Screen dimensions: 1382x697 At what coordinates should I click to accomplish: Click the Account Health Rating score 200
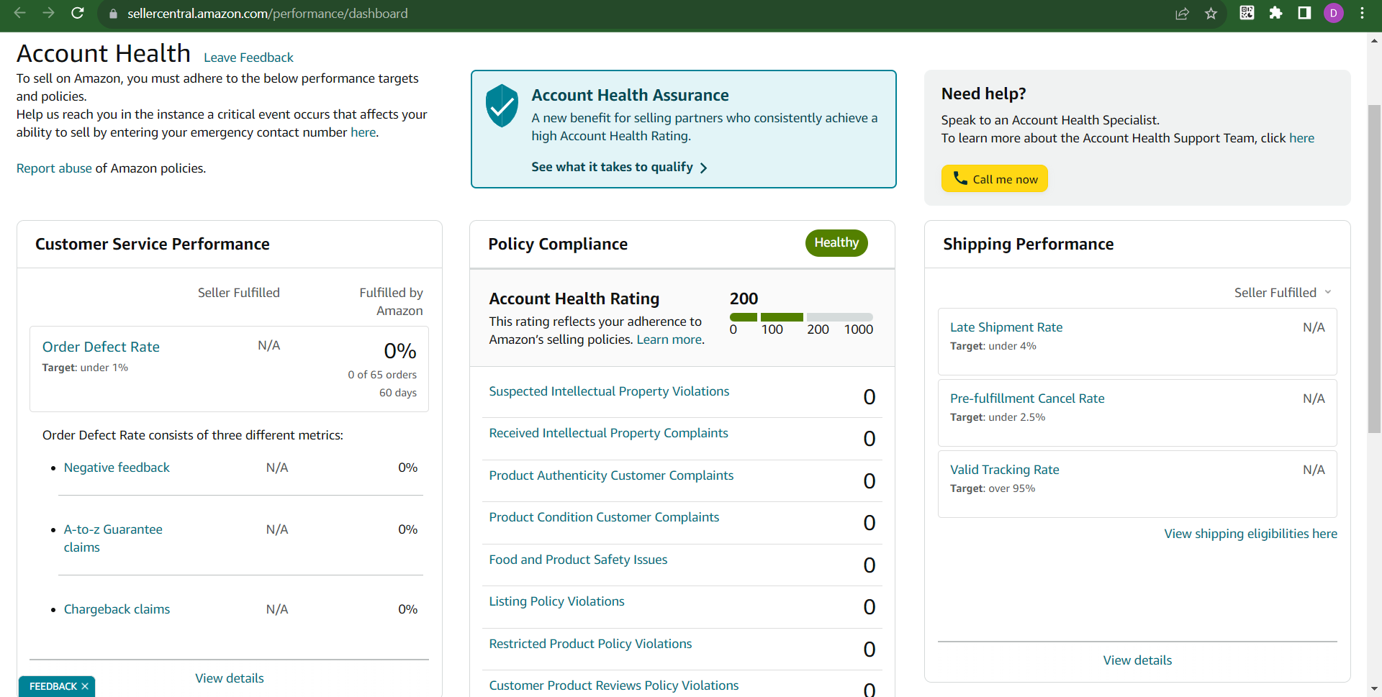pyautogui.click(x=744, y=299)
